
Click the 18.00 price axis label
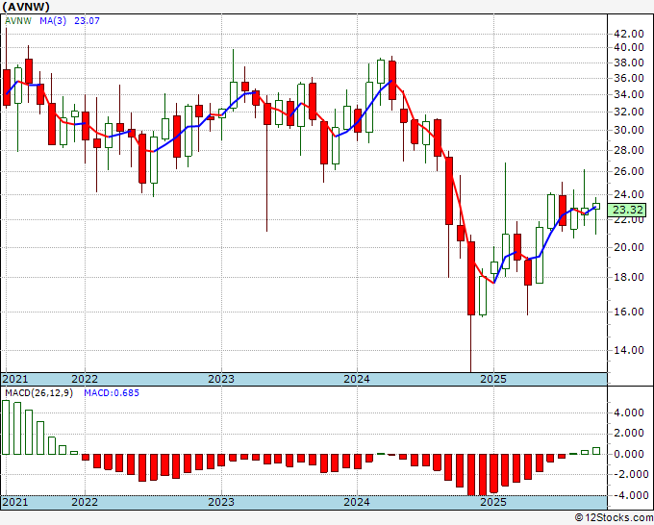(x=629, y=277)
